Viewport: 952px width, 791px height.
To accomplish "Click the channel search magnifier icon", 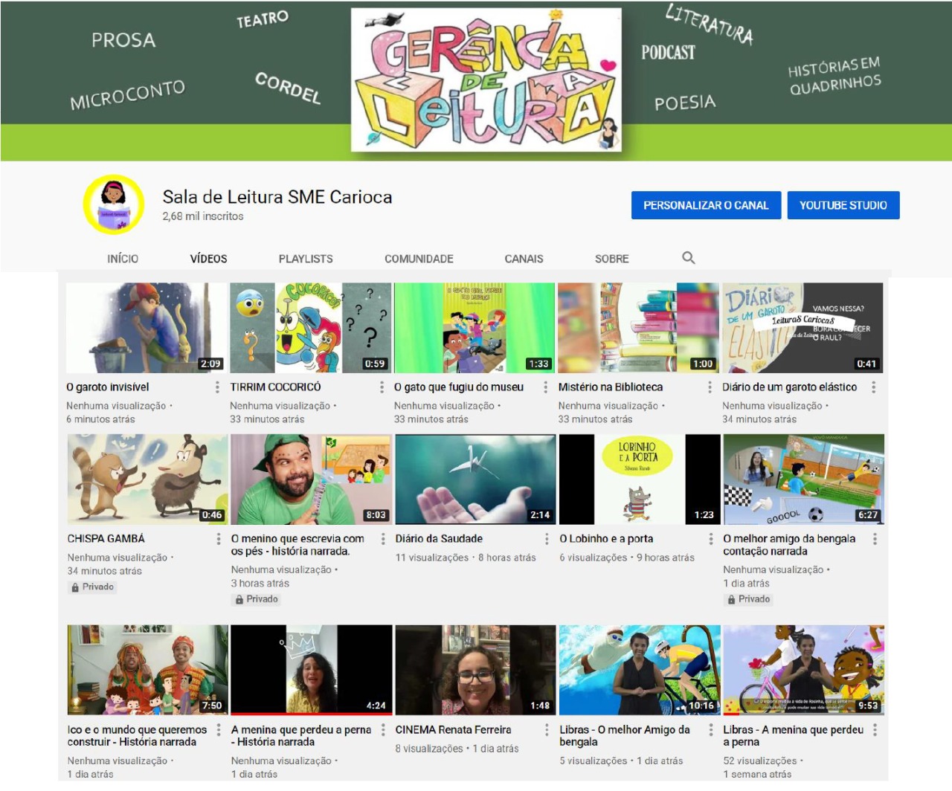I will point(689,257).
